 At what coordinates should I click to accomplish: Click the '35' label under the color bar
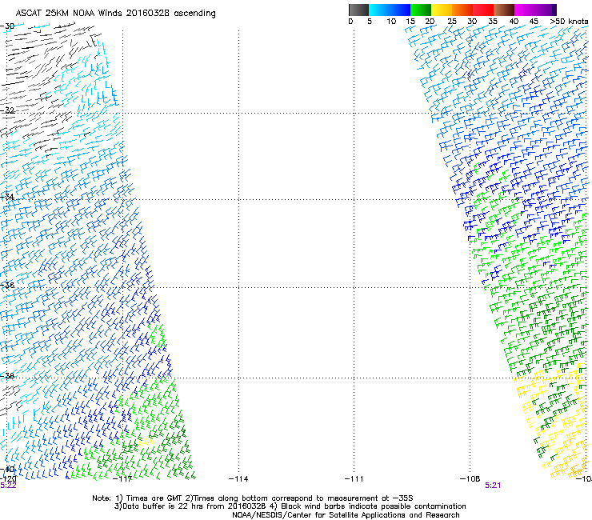[x=493, y=22]
